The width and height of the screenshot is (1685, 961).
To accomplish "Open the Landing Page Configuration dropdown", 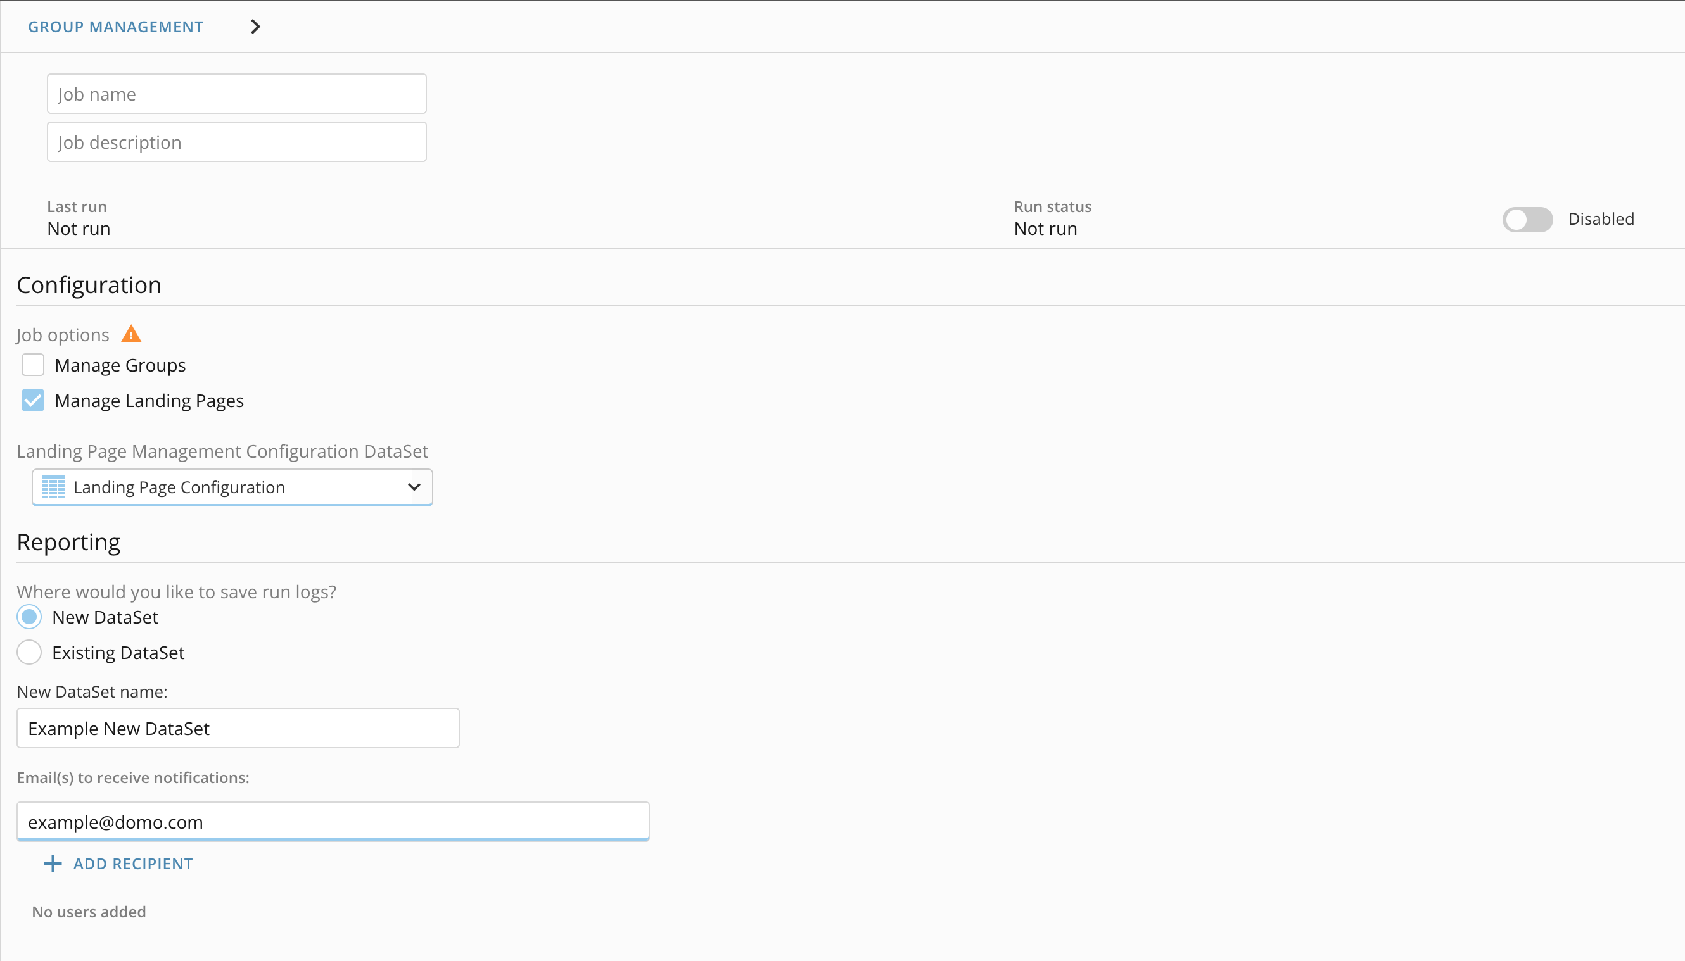I will pyautogui.click(x=231, y=487).
